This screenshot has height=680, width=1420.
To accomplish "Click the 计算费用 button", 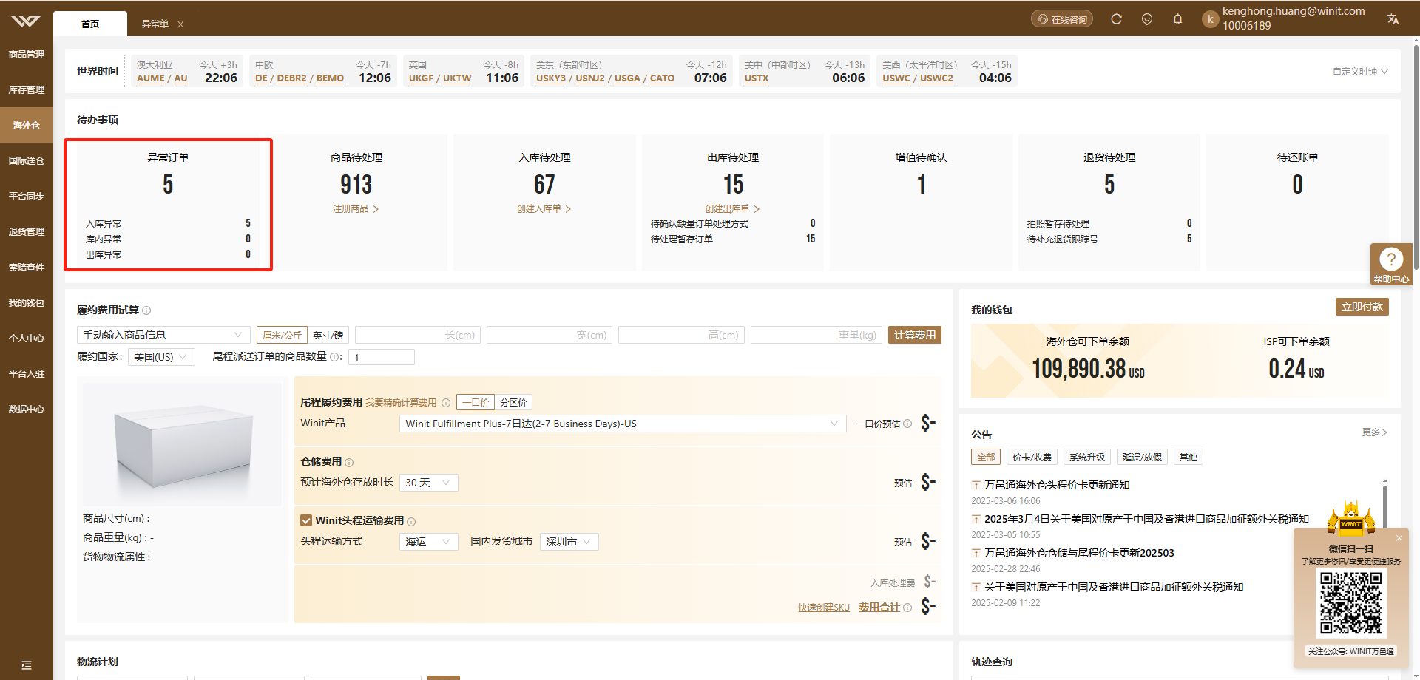I will tap(915, 335).
